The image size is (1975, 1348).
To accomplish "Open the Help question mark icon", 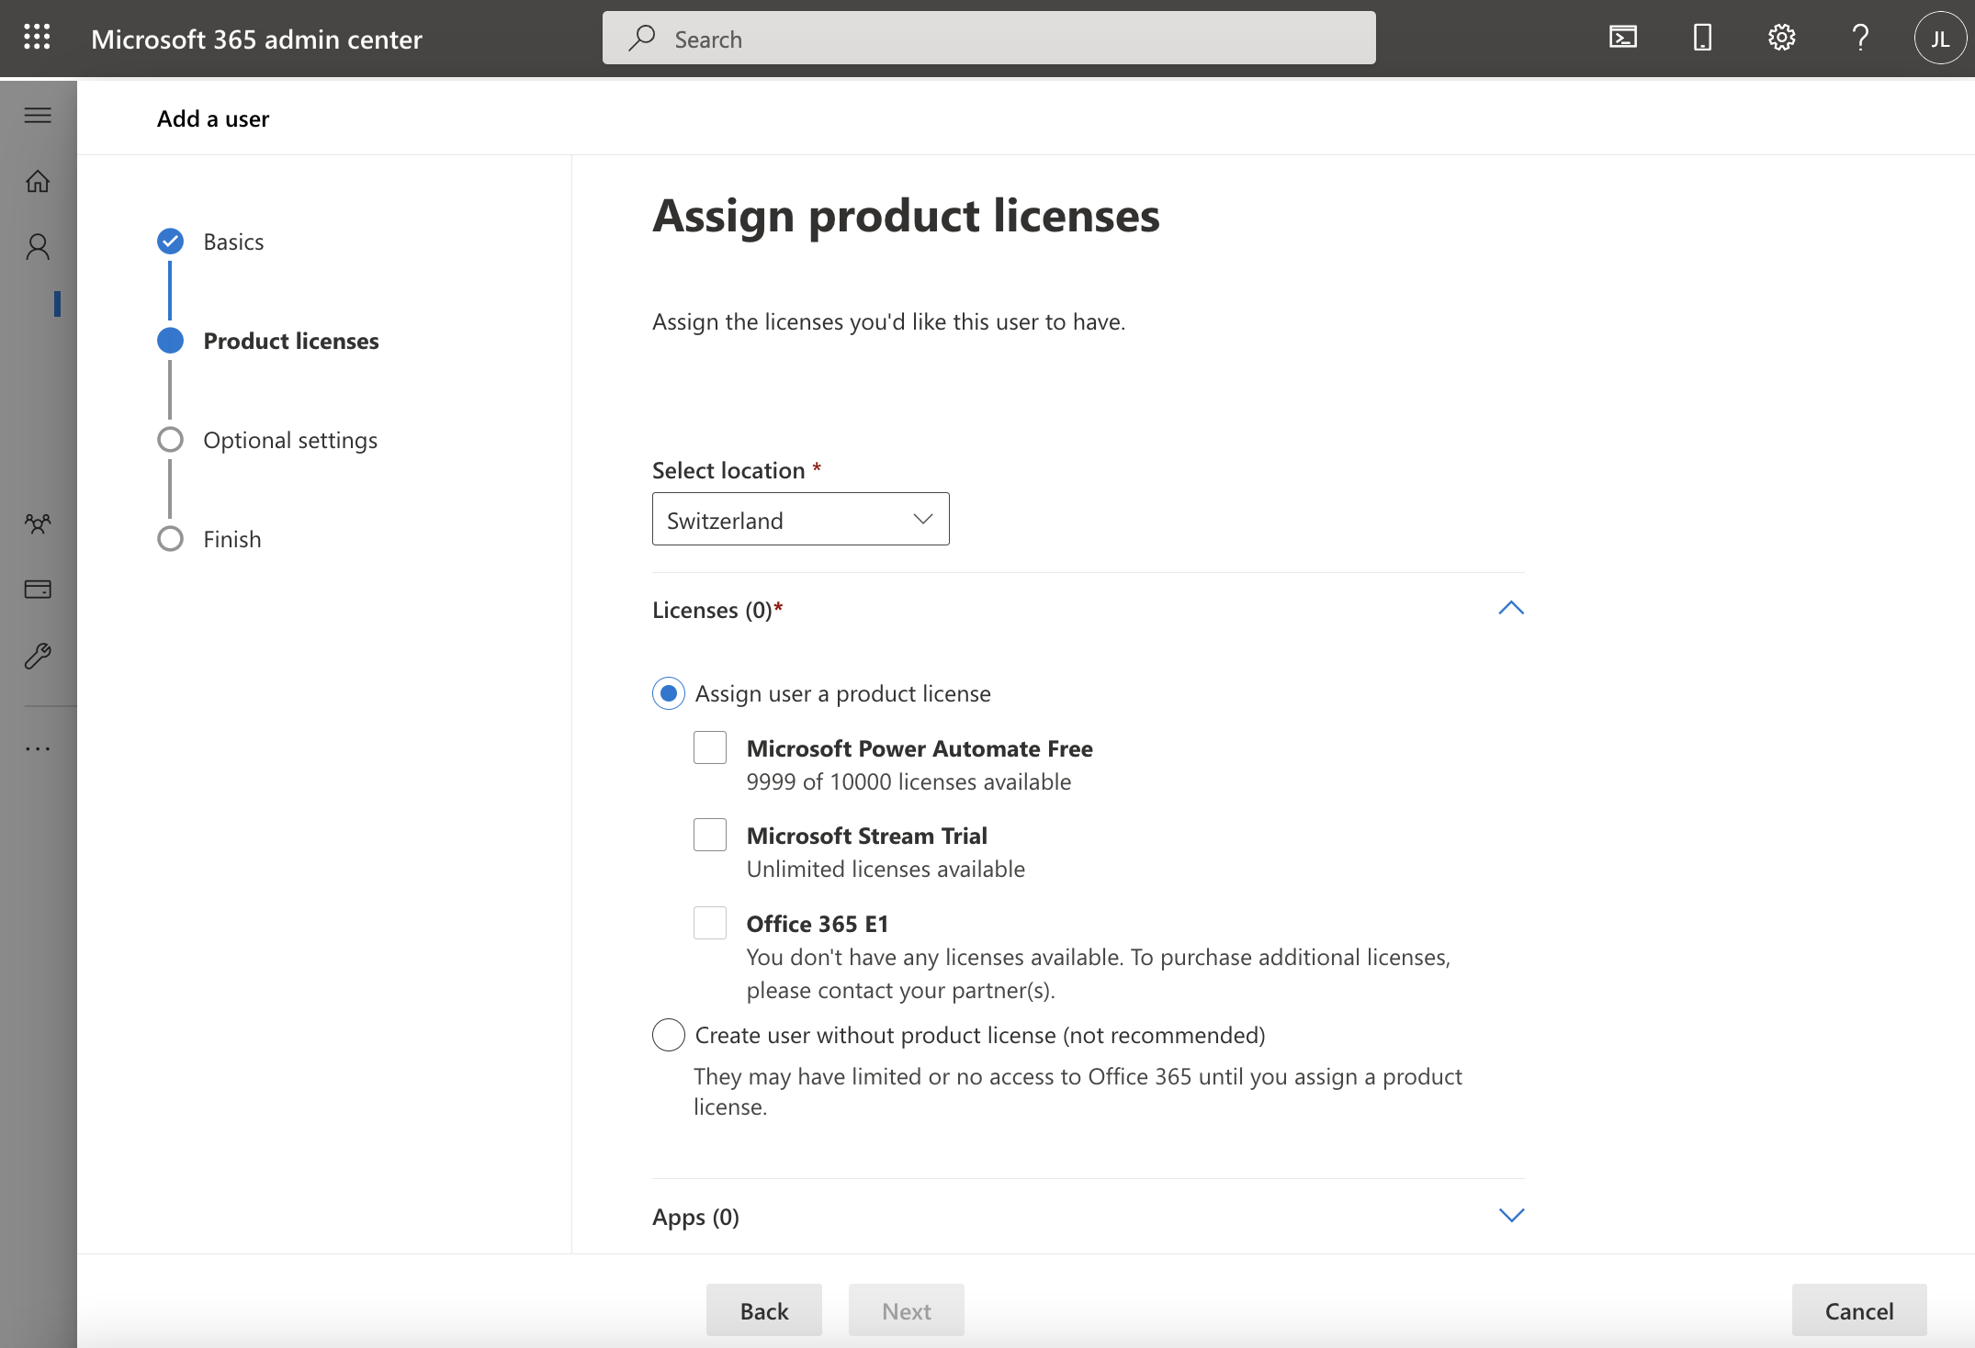I will click(x=1860, y=38).
